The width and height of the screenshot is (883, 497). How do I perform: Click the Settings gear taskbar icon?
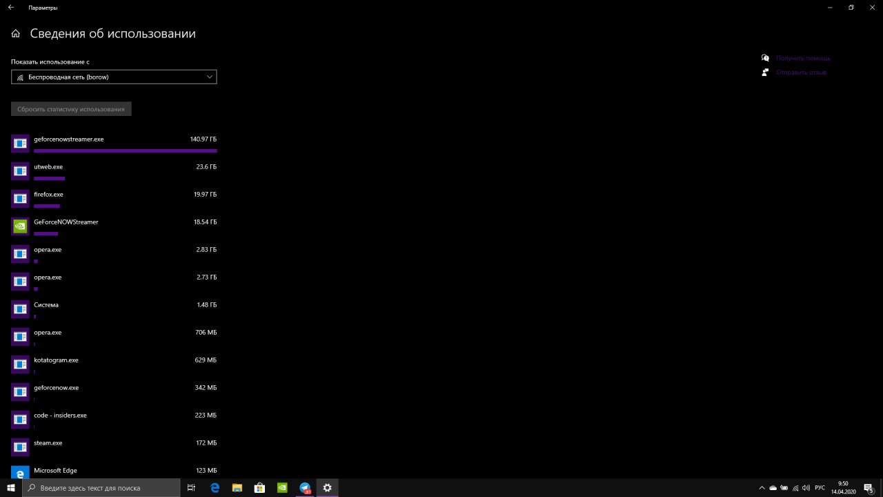coord(327,487)
